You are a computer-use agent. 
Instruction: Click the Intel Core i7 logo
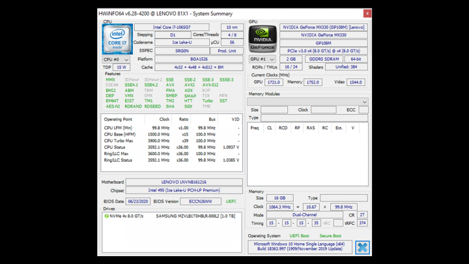[x=116, y=39]
